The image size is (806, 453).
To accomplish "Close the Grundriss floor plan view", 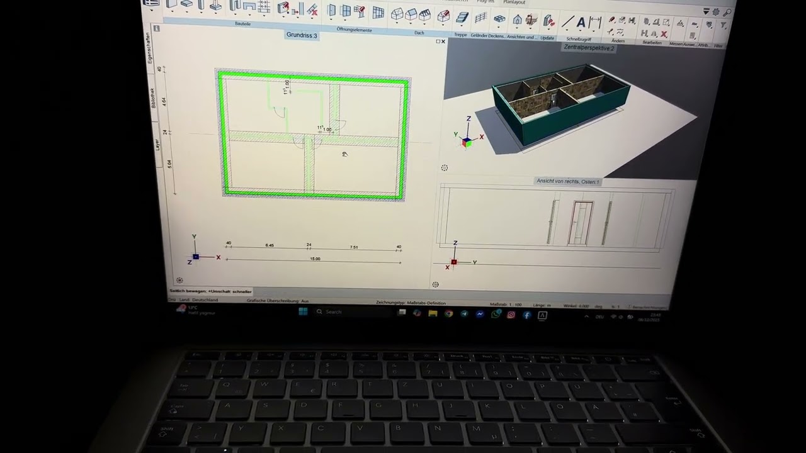I will click(x=443, y=42).
